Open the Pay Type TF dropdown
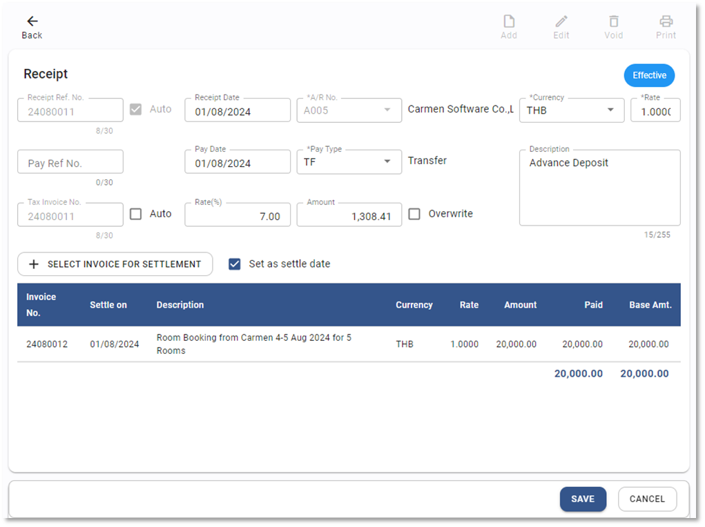 [387, 162]
